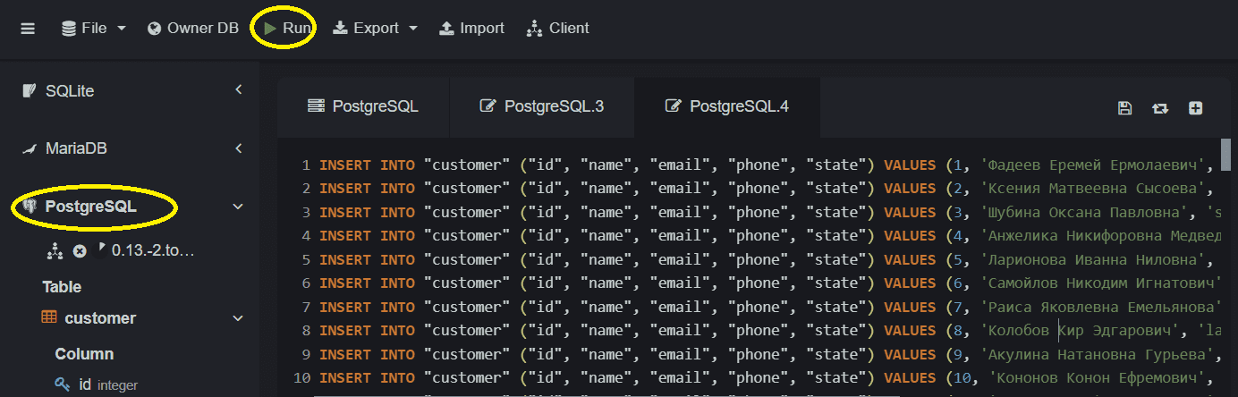Select the 0.13.-2.to… connection entry
This screenshot has height=397, width=1238.
click(152, 251)
